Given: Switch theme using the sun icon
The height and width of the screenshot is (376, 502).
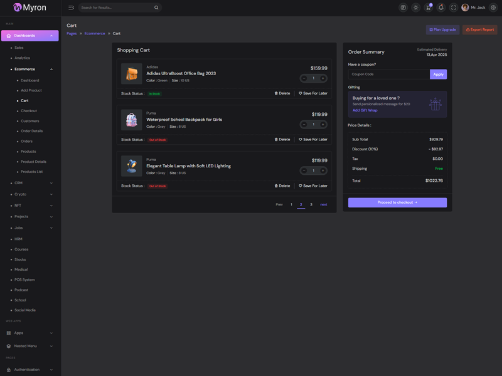Looking at the screenshot, I should click(415, 8).
